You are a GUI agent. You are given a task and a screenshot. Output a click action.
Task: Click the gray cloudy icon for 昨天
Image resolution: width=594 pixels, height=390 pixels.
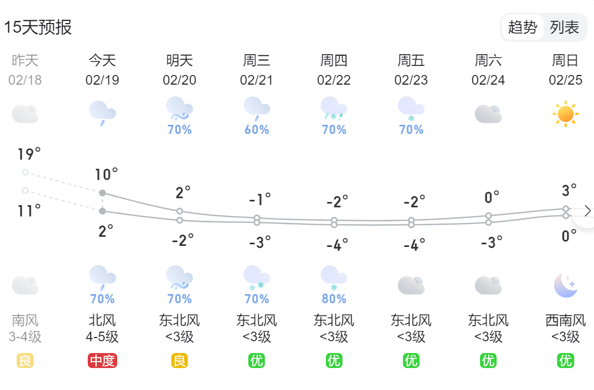26,112
